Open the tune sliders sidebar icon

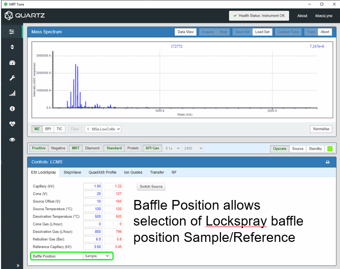[12, 32]
